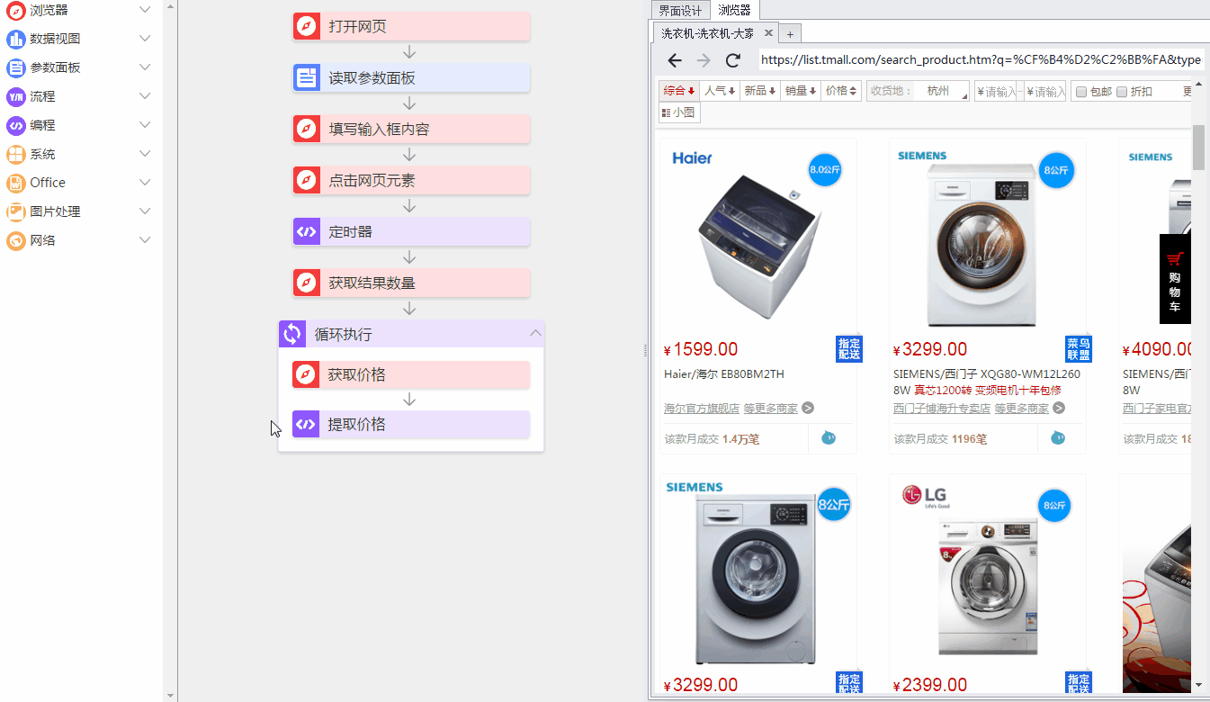Screen dimensions: 1210x702
Task: Close the 洗衣机 browser tab
Action: tap(768, 33)
